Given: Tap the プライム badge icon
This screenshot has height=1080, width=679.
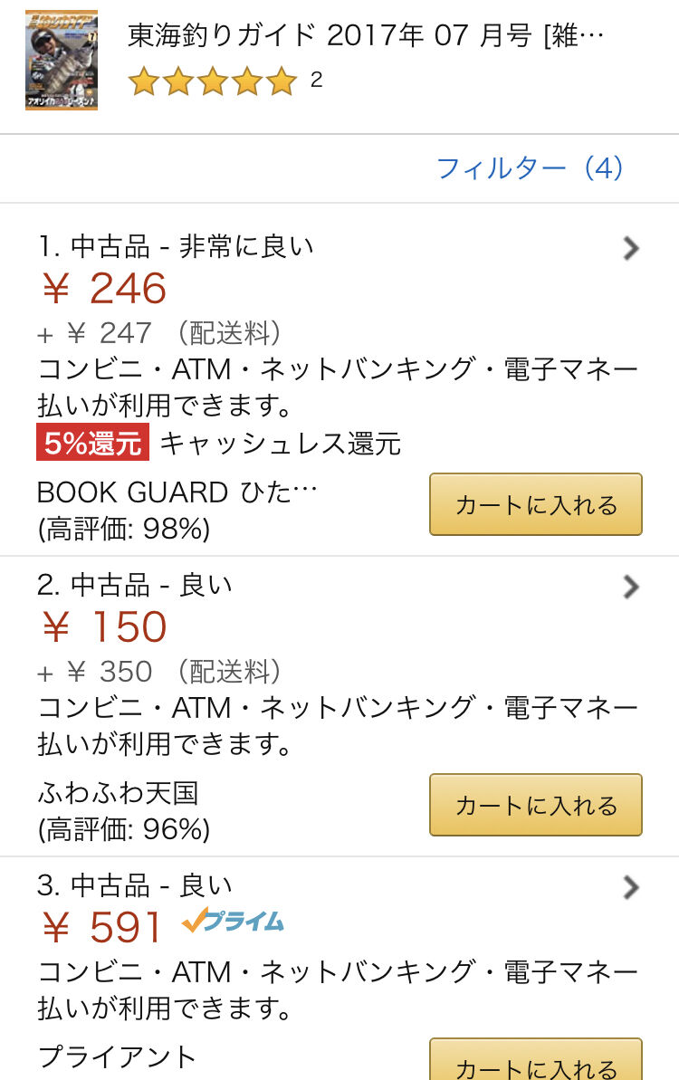Looking at the screenshot, I should click(233, 920).
